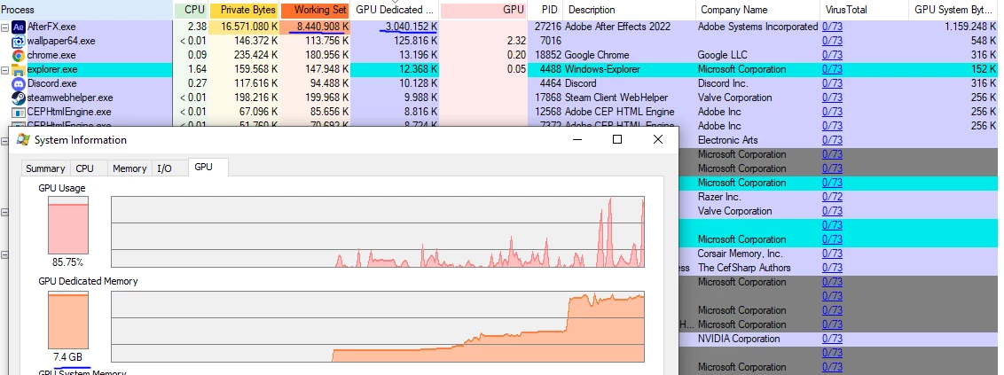Image resolution: width=1004 pixels, height=375 pixels.
Task: Select the GPU tab in System Information
Action: tap(204, 167)
